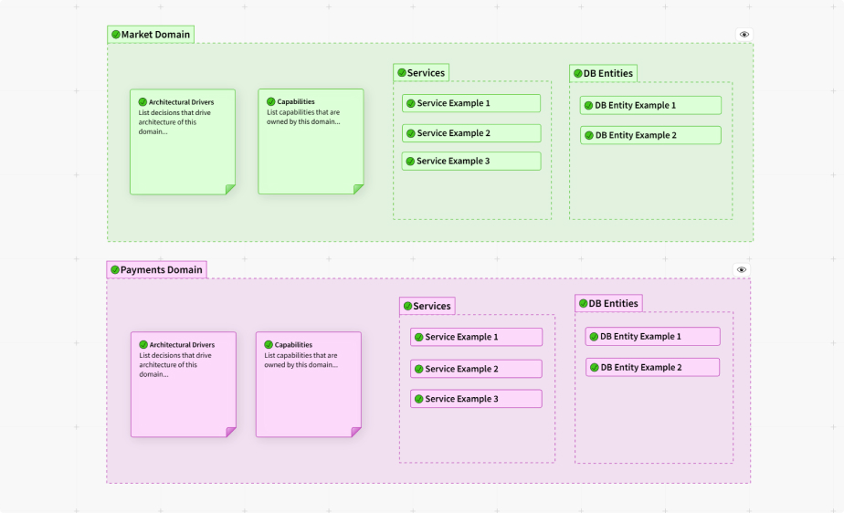
Task: Click check icon on pink Capabilities note
Action: [x=269, y=345]
